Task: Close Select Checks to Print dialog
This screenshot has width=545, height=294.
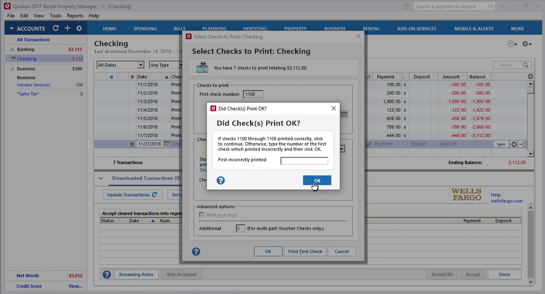Action: (358, 37)
